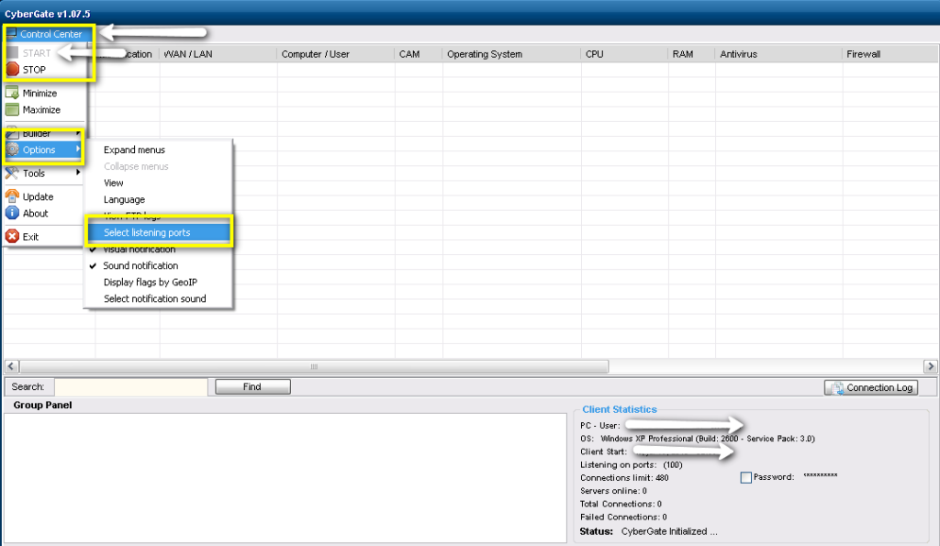This screenshot has height=546, width=940.
Task: Check the Password checkbox
Action: click(745, 478)
